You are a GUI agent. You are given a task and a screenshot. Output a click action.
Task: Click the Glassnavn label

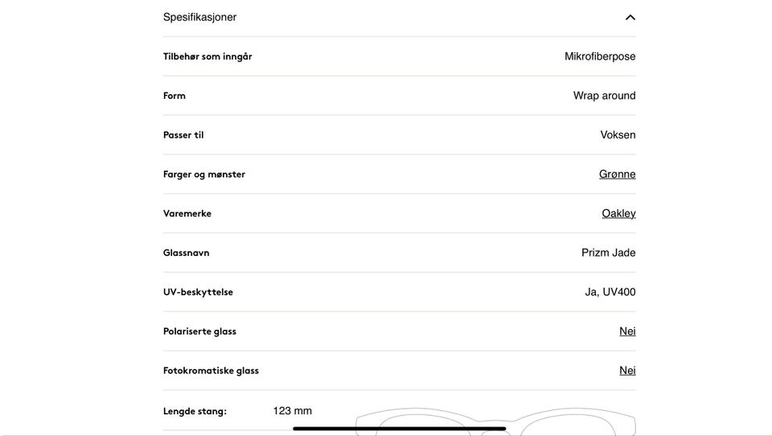coord(186,253)
